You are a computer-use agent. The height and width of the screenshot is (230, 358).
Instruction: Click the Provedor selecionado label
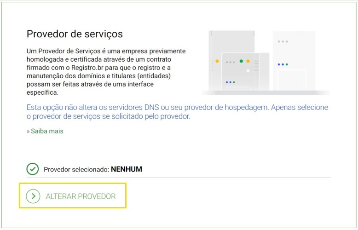[x=76, y=169]
